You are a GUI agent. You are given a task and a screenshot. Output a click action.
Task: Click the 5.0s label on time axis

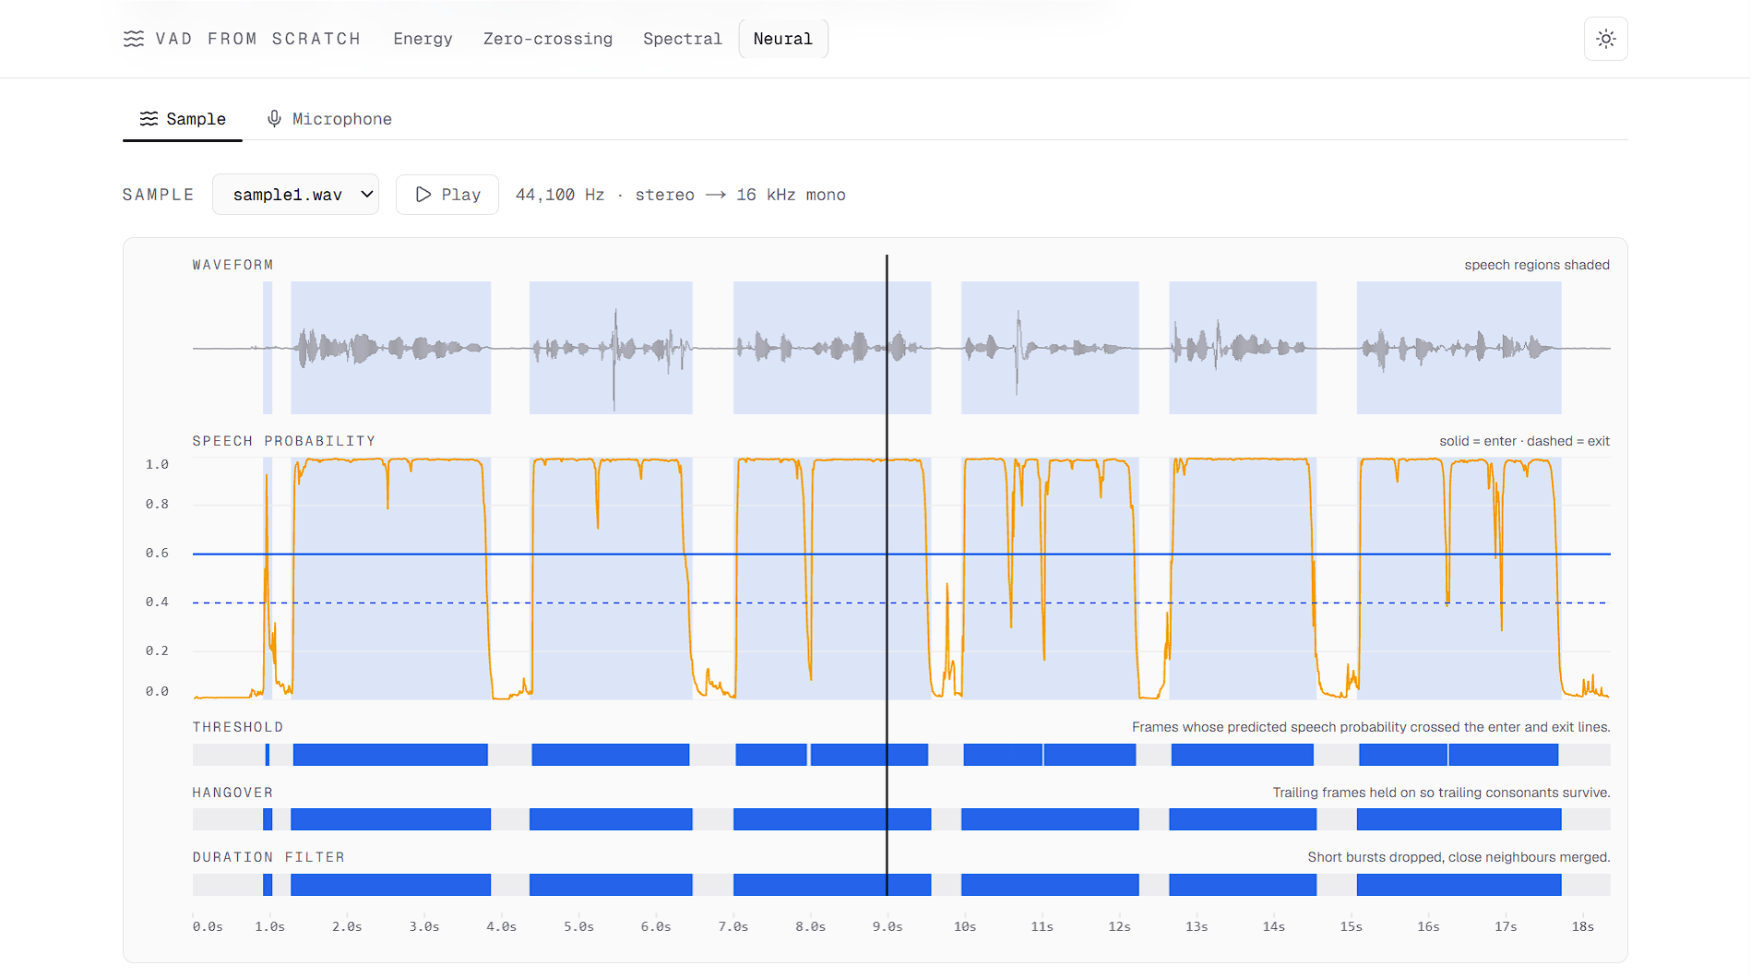pos(578,926)
